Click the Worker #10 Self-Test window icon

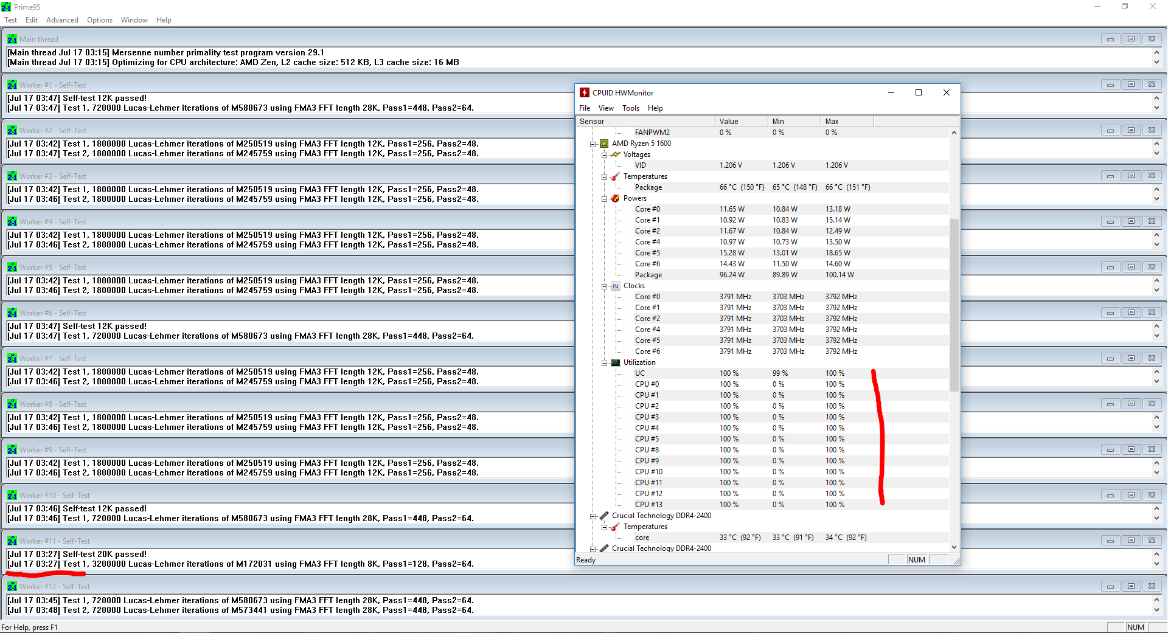[x=12, y=495]
